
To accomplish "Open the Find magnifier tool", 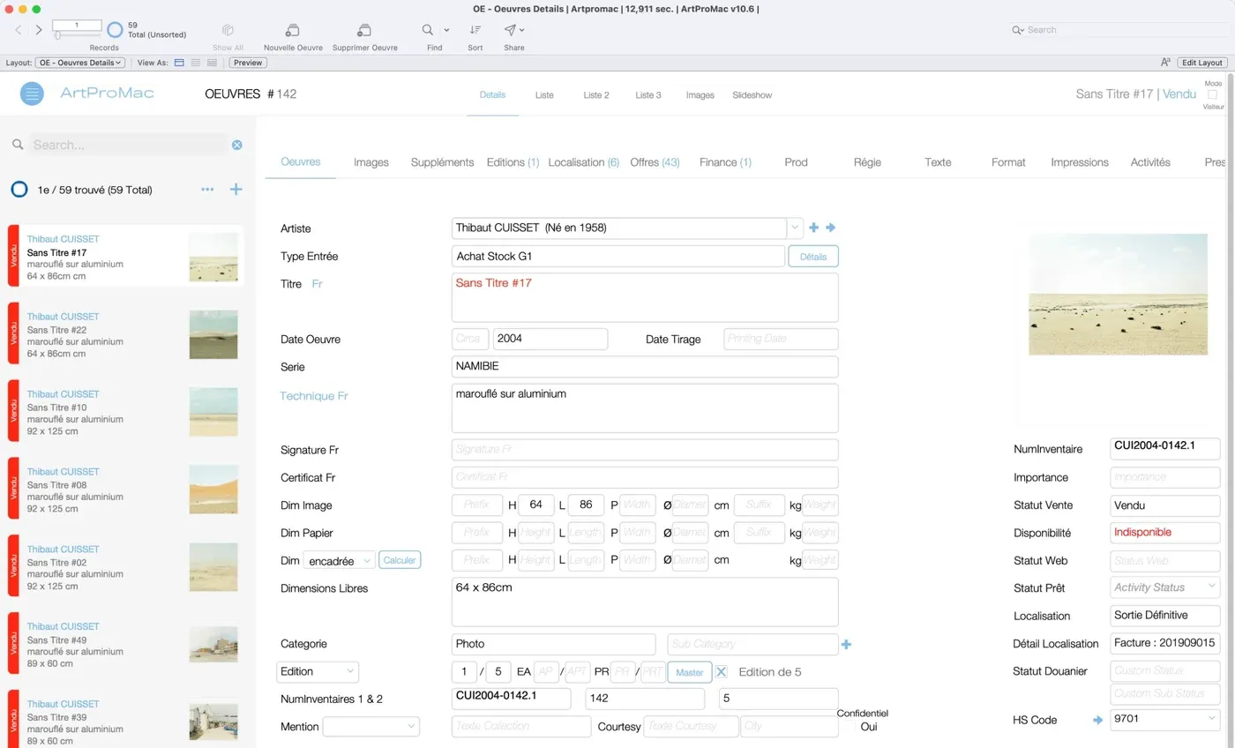I will (x=428, y=30).
